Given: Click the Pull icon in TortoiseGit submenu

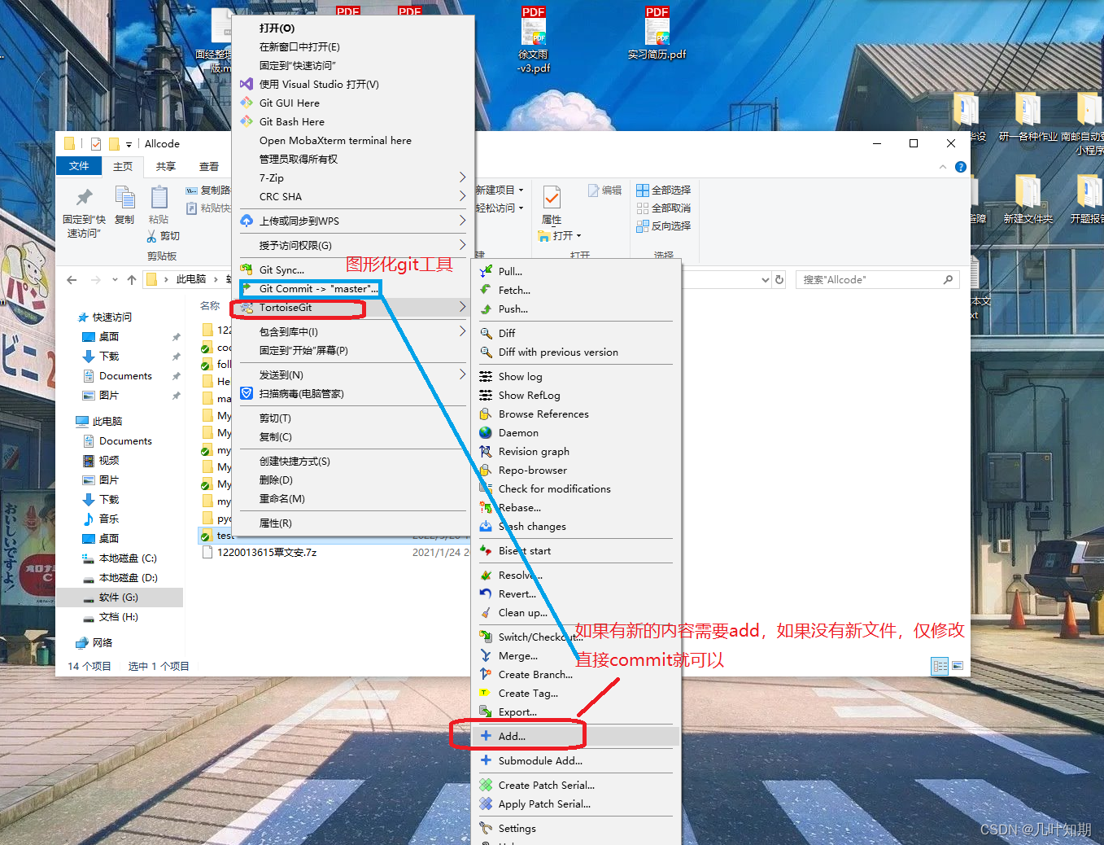Looking at the screenshot, I should 486,271.
